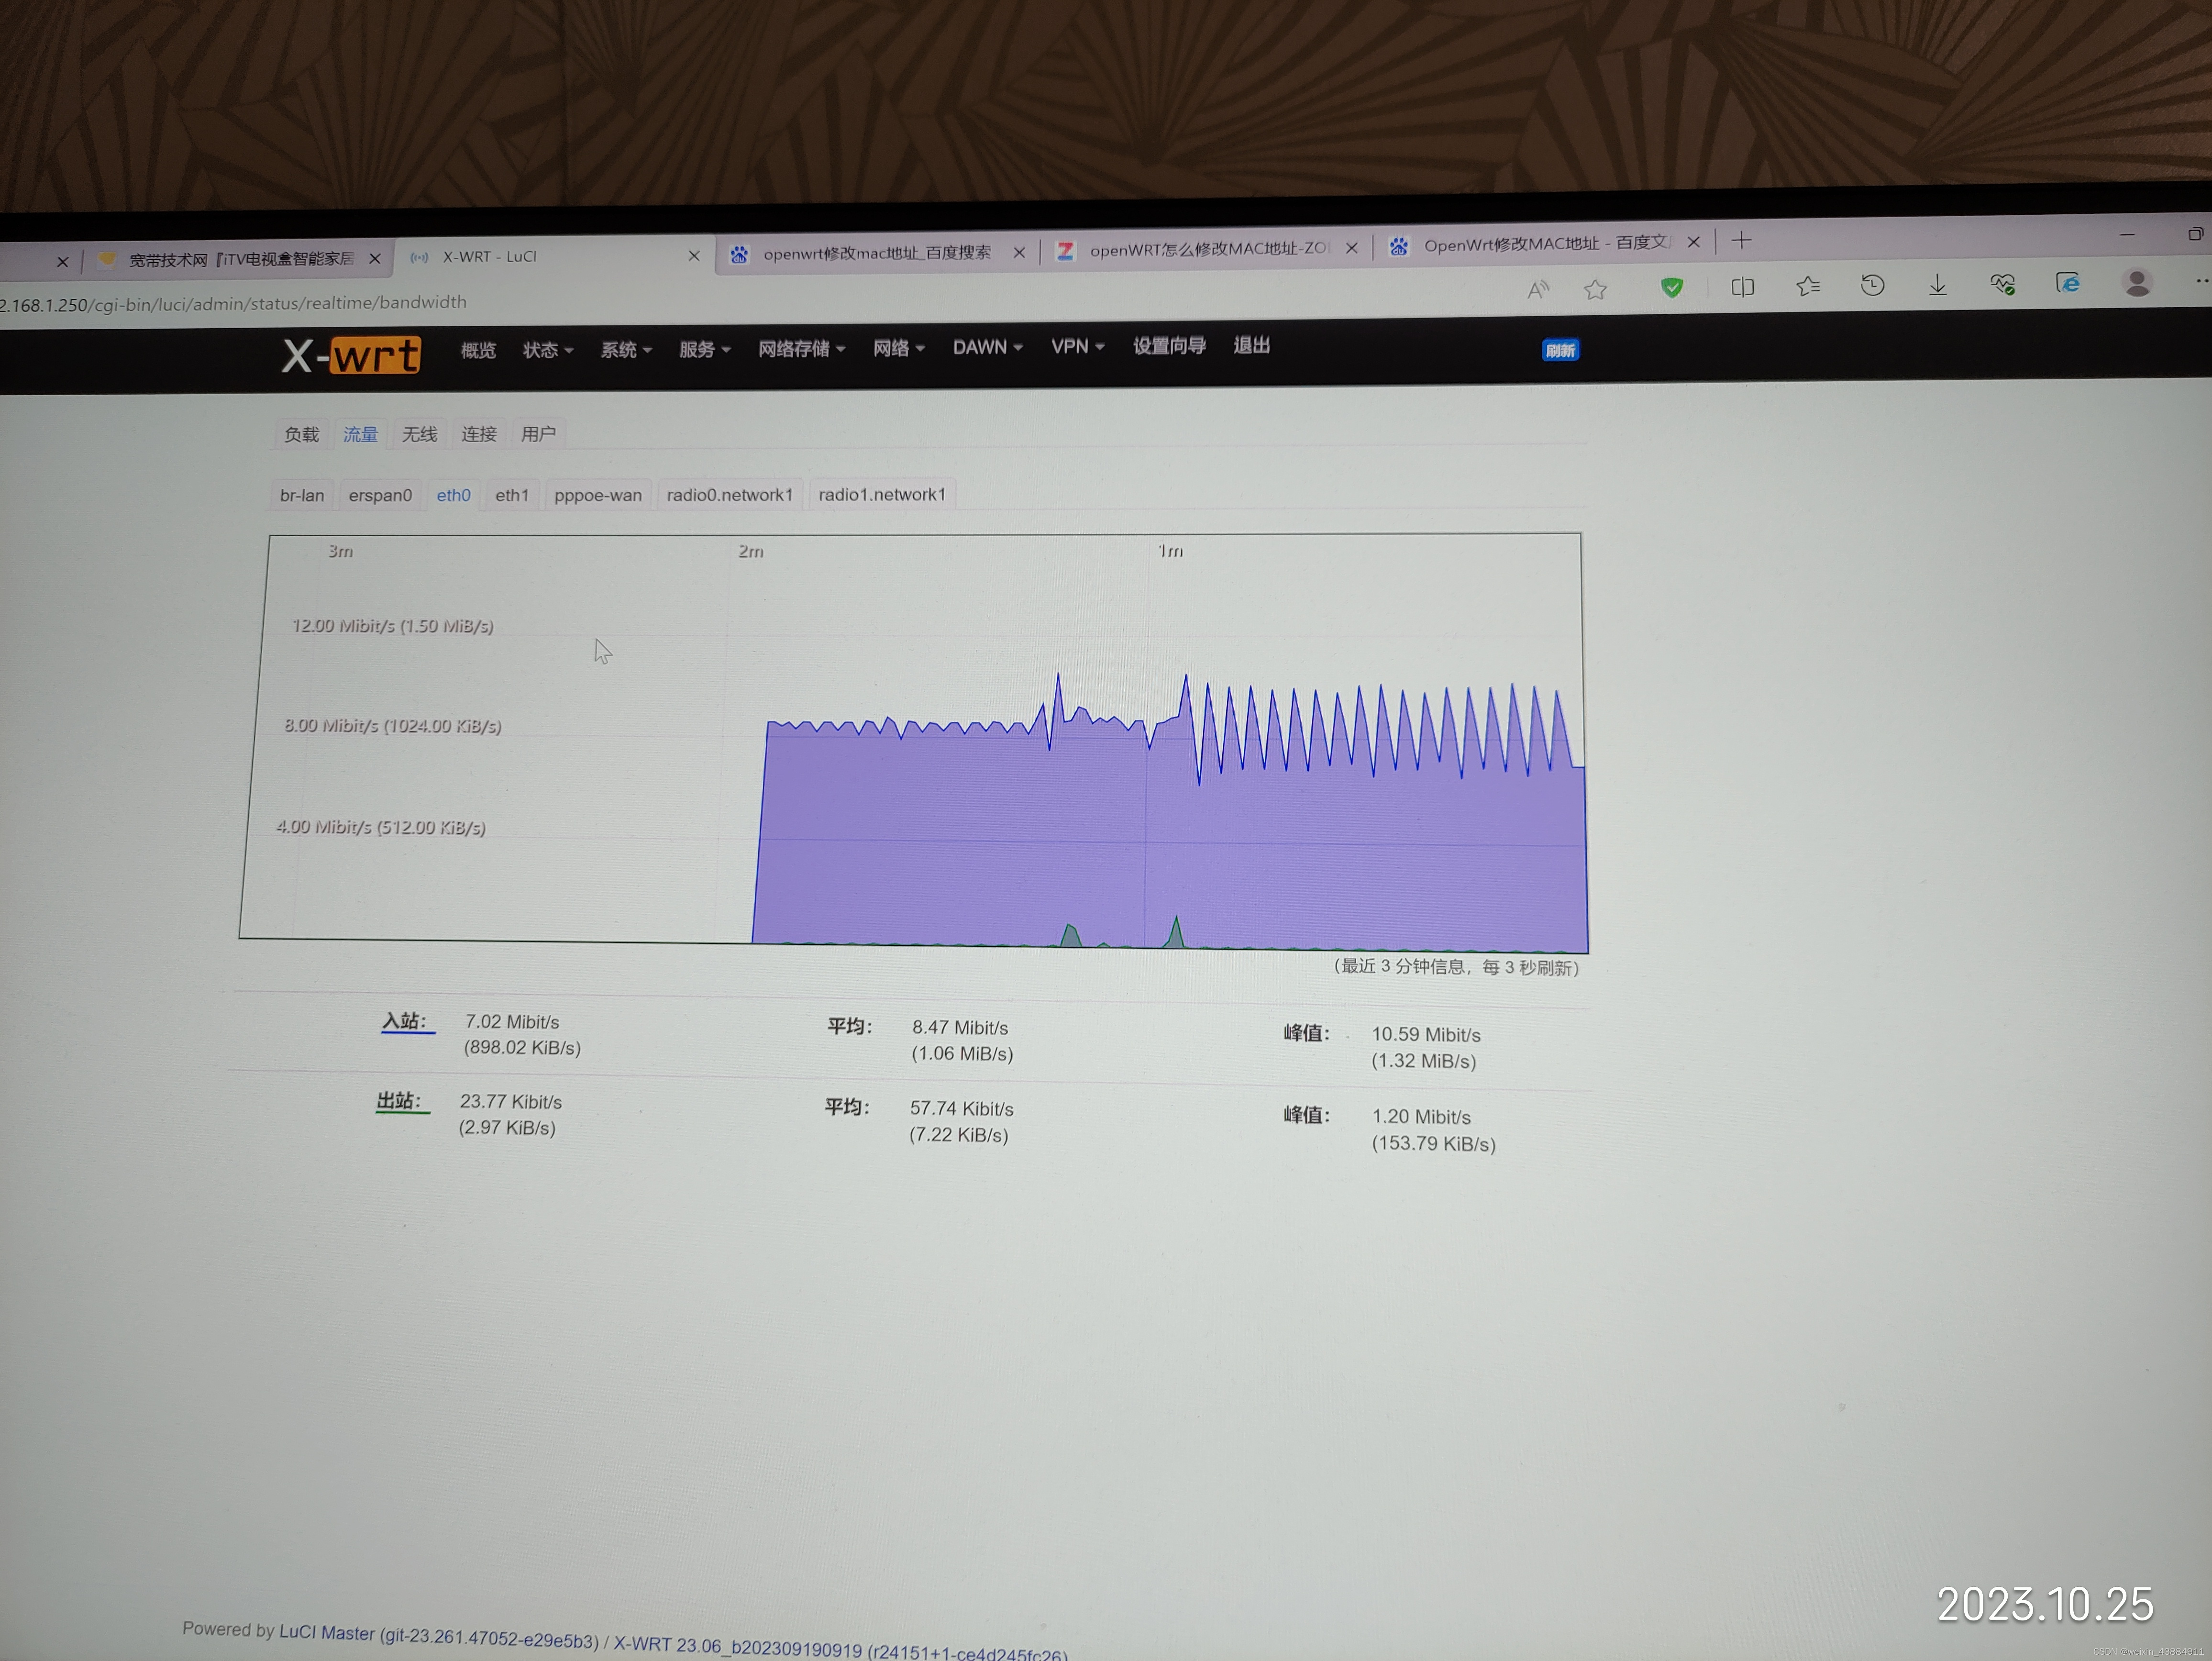Open Internet Explorer mode icon
Screen dimensions: 2212x1661
point(2067,284)
